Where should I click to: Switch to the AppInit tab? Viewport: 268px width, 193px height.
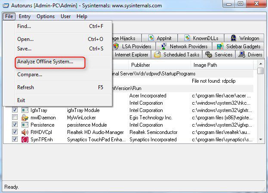[x=160, y=38]
